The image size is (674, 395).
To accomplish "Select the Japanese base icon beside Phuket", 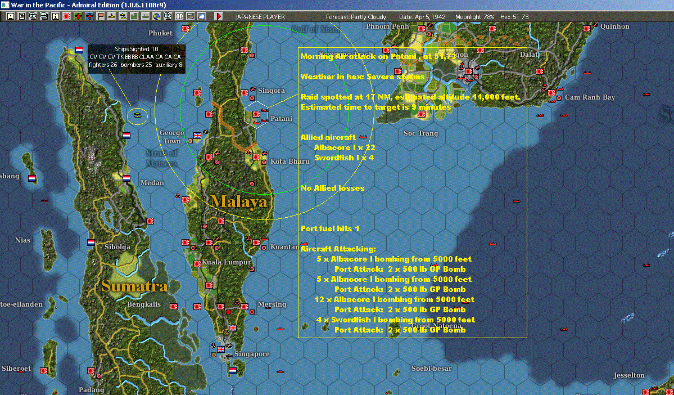I will 186,29.
